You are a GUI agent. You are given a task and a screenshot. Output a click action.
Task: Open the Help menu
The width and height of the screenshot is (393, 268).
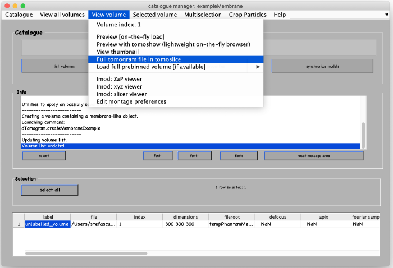[280, 15]
